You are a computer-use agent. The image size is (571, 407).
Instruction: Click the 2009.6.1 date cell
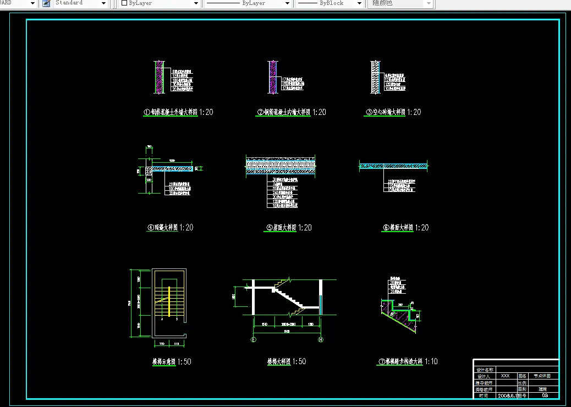(507, 395)
